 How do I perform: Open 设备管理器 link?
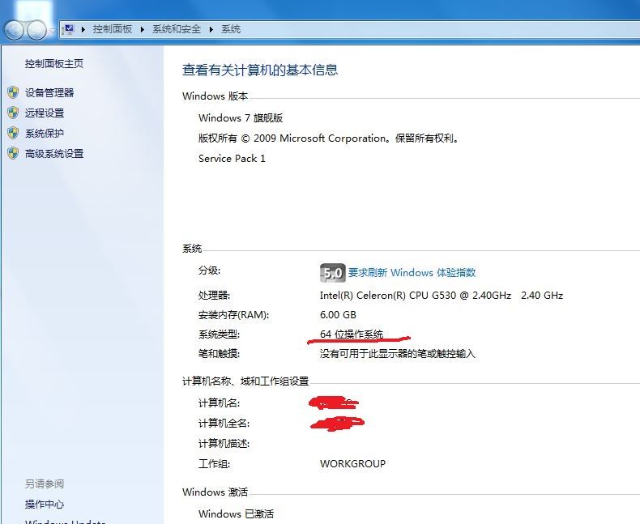point(49,92)
